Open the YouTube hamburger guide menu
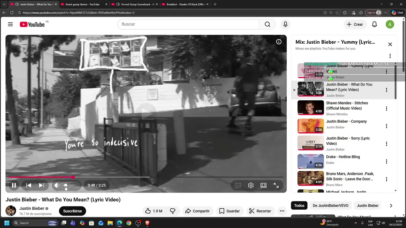 point(10,24)
